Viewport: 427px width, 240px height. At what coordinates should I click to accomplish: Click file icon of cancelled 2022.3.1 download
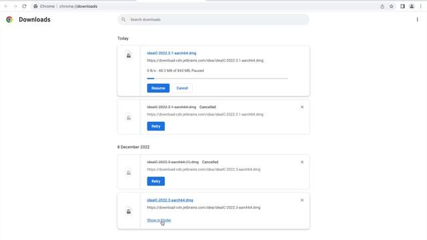coord(129,117)
